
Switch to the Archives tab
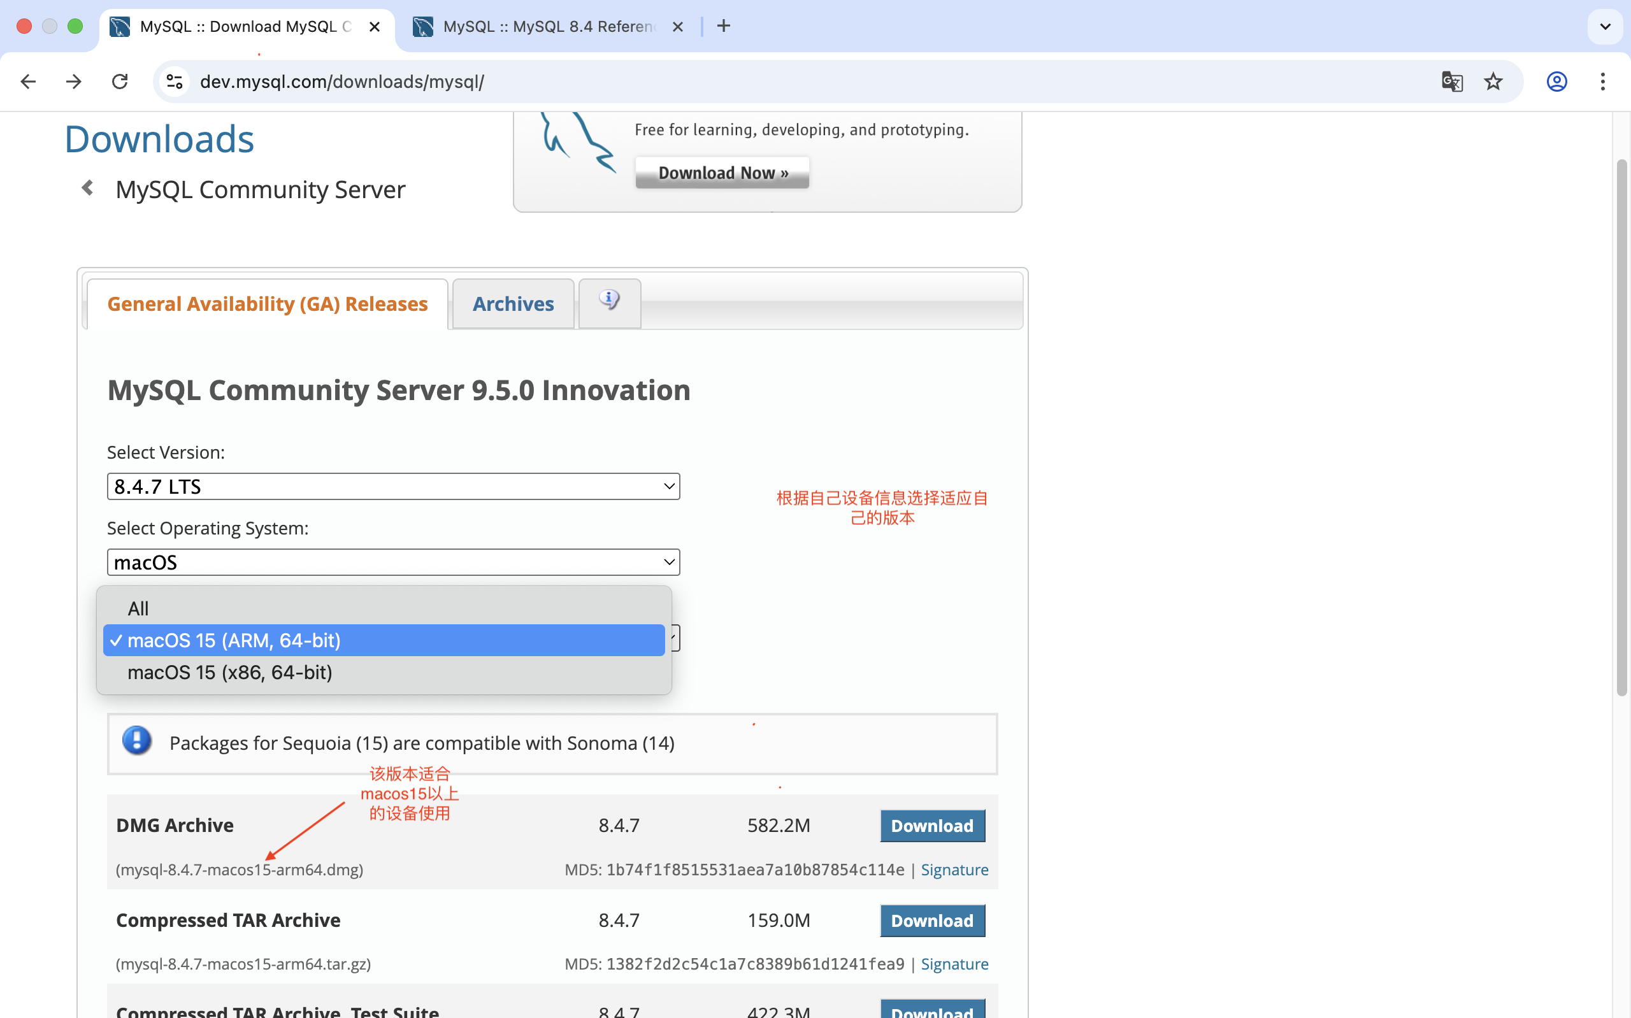tap(513, 304)
